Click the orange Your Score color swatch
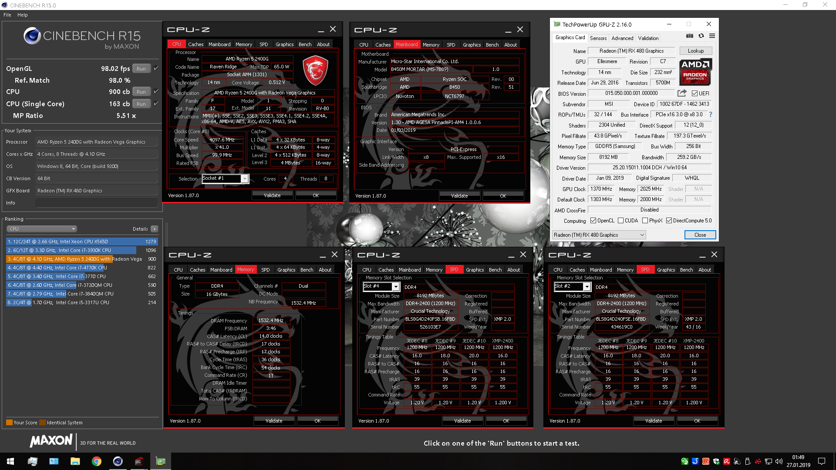Image resolution: width=836 pixels, height=470 pixels. coord(9,422)
